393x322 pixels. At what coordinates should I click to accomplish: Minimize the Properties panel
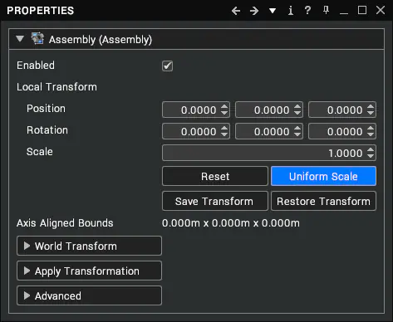pos(344,13)
